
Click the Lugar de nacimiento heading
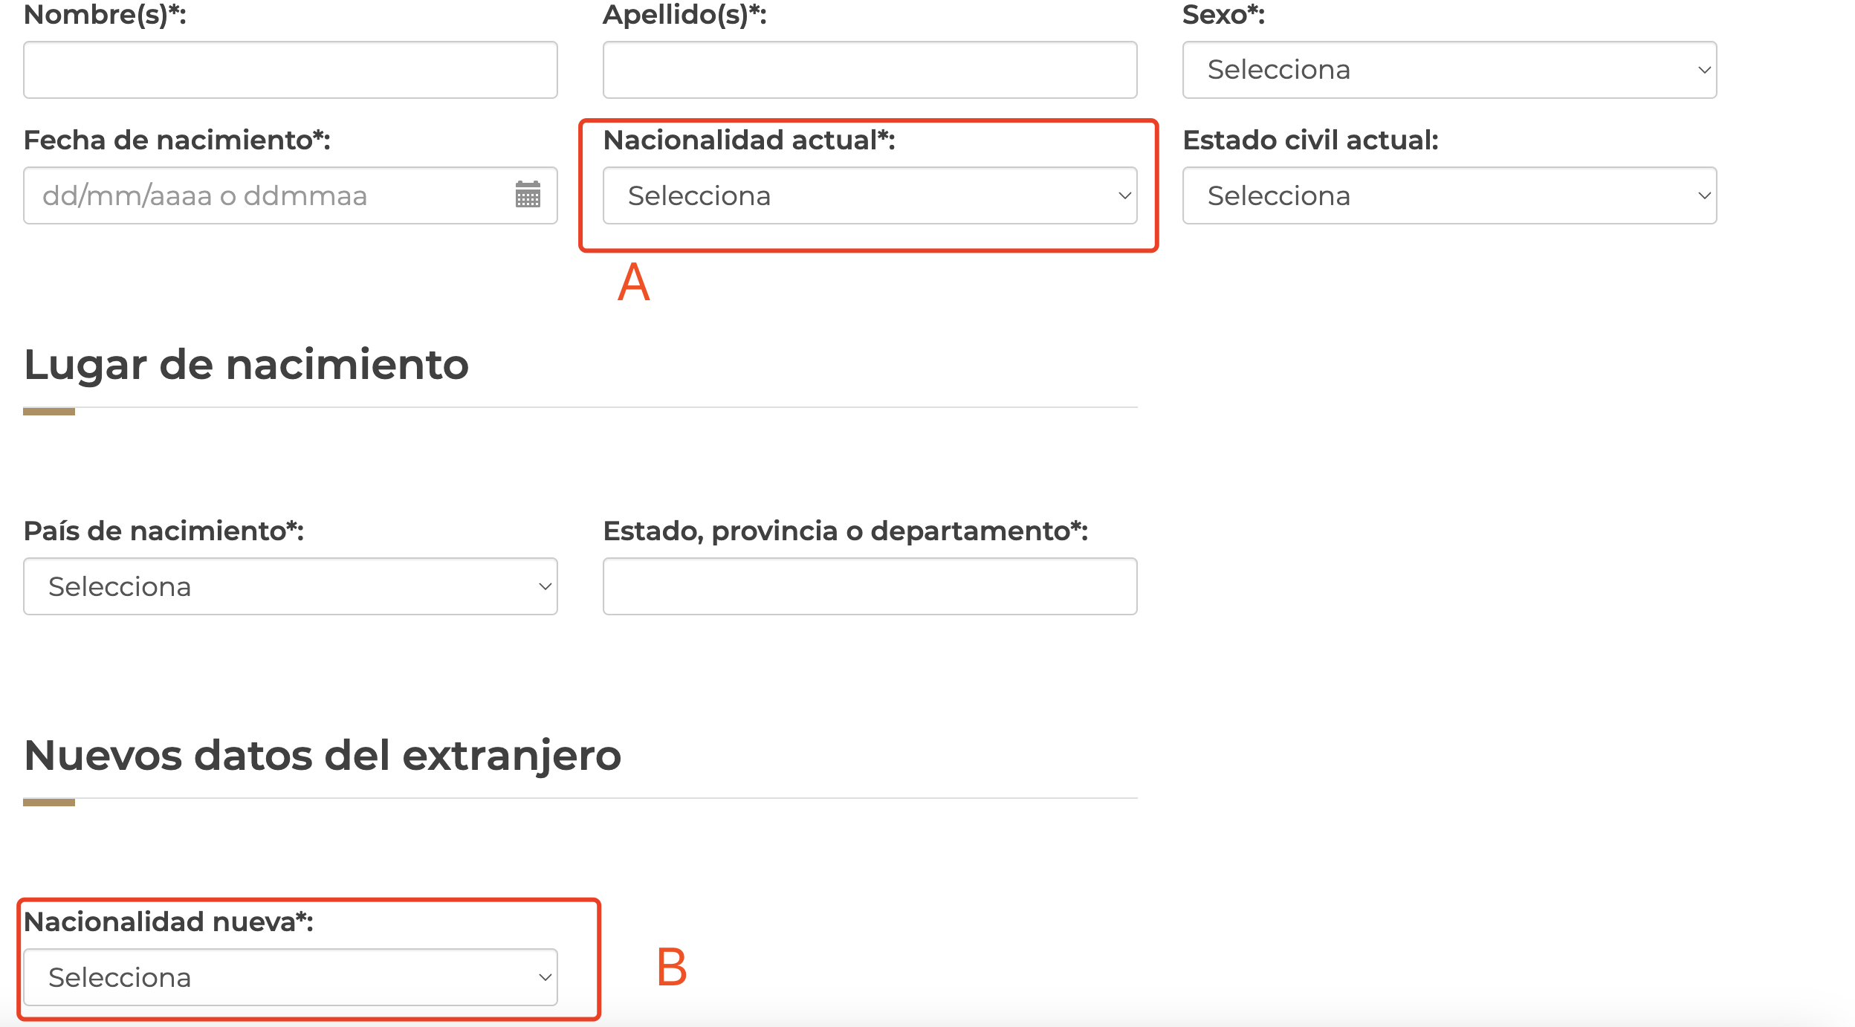click(x=246, y=364)
